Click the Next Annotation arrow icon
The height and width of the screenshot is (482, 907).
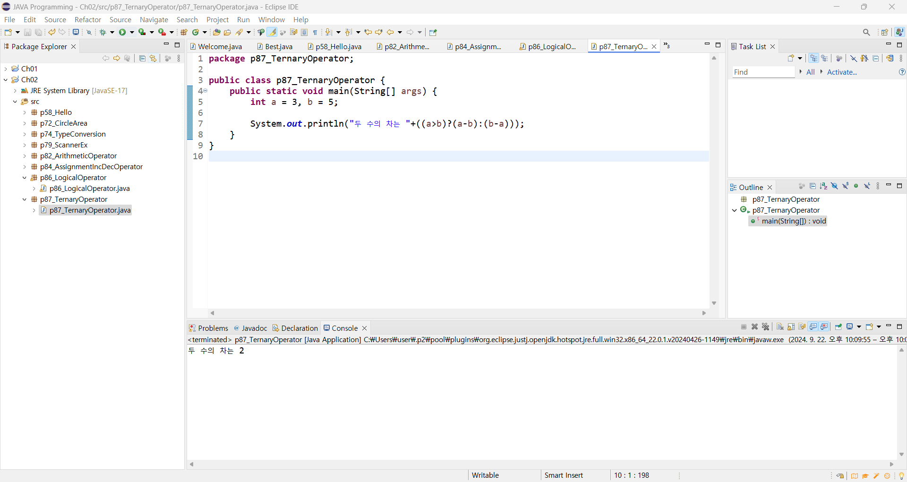point(328,32)
